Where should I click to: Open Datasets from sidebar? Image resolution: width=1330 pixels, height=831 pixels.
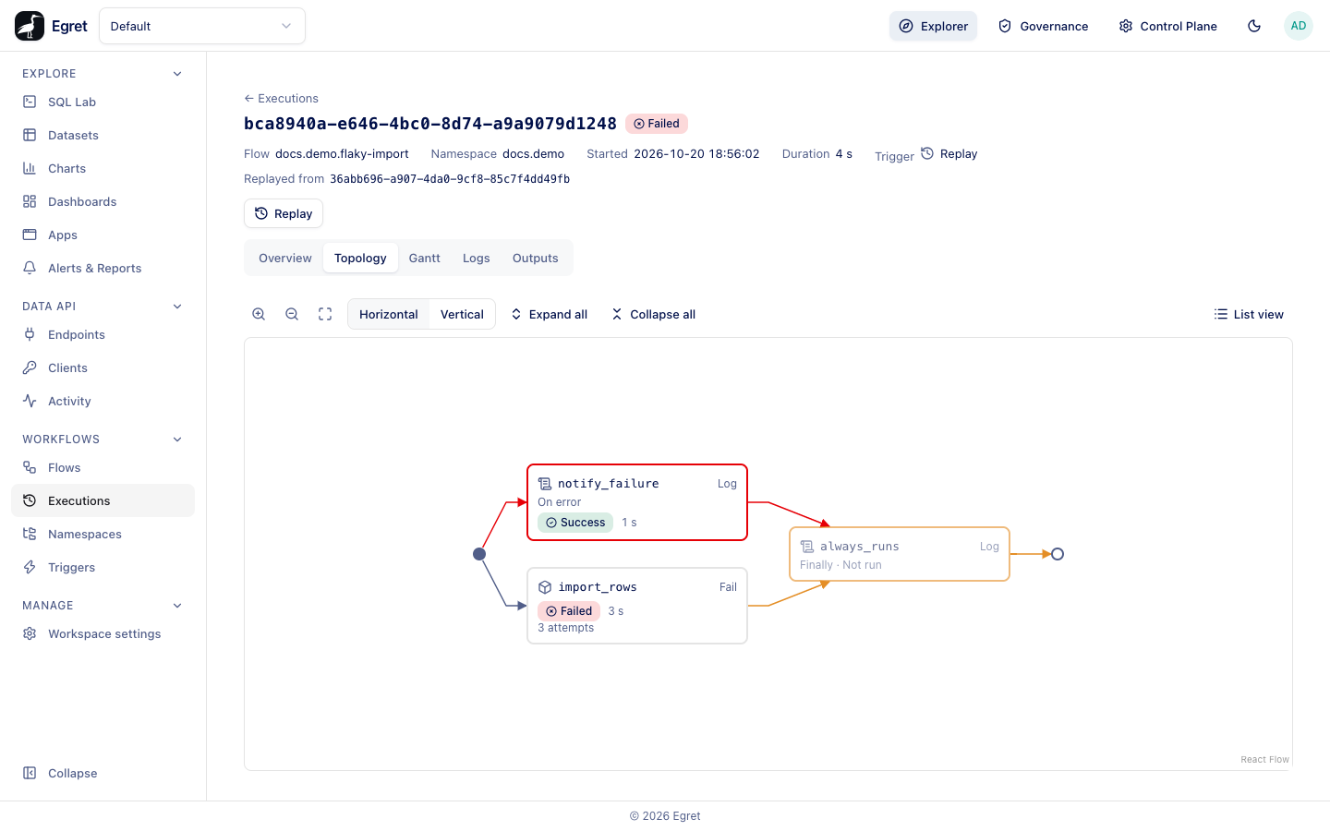point(103,135)
